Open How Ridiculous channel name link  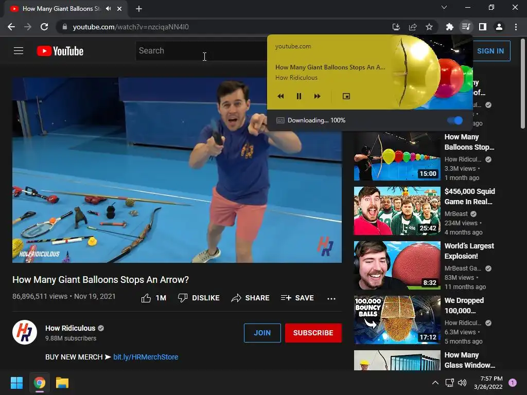click(x=70, y=328)
